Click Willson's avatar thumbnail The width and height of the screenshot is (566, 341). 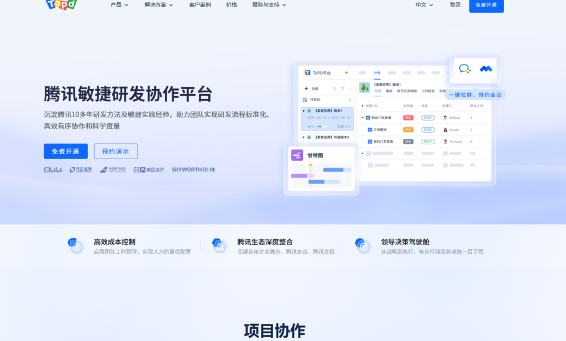click(x=446, y=118)
